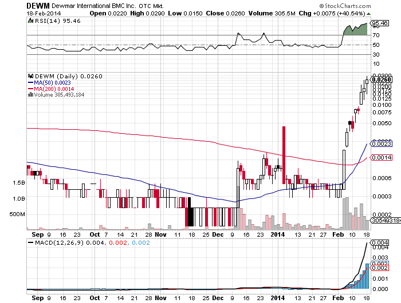Click the Feb label on the MACD bottom axis

click(338, 298)
